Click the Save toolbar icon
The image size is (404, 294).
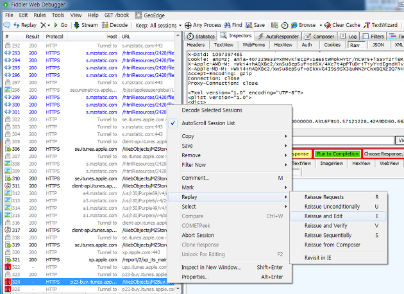tap(249, 25)
